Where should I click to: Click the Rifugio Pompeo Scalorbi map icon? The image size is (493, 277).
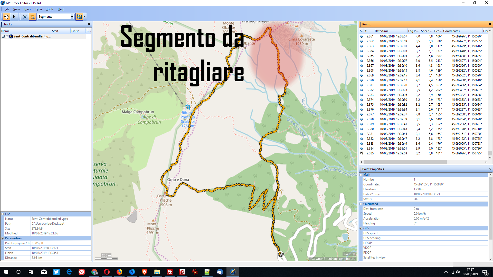(x=188, y=107)
